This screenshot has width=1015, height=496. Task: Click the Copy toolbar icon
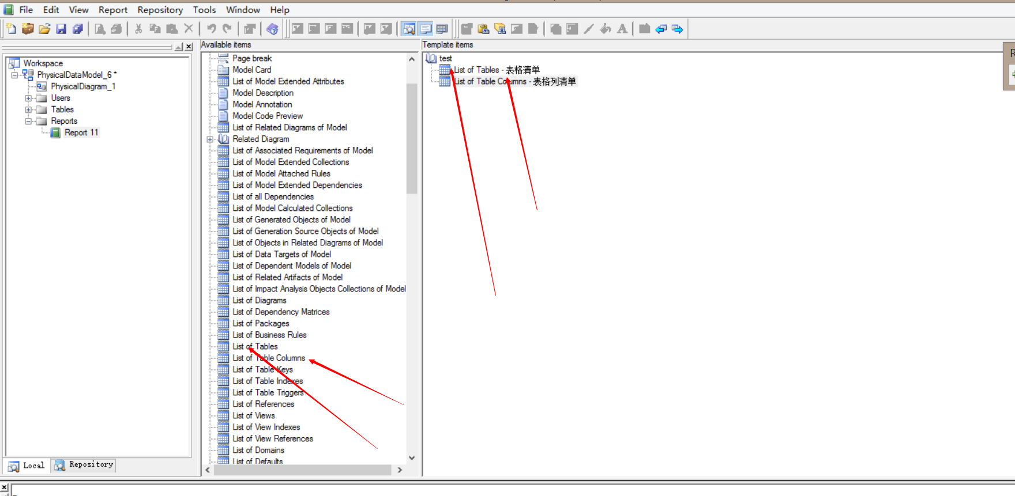click(x=155, y=29)
